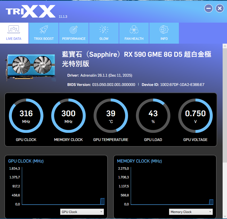This screenshot has height=219, width=227.
Task: Click the 568,8 axis value
Action: (x=125, y=195)
